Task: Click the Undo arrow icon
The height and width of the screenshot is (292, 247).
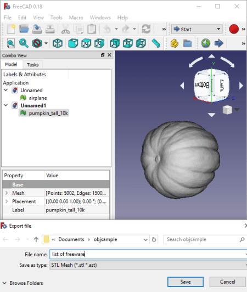Action: [107, 29]
